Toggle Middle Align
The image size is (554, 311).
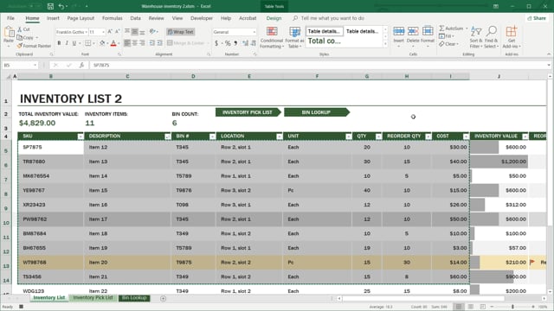coord(135,32)
